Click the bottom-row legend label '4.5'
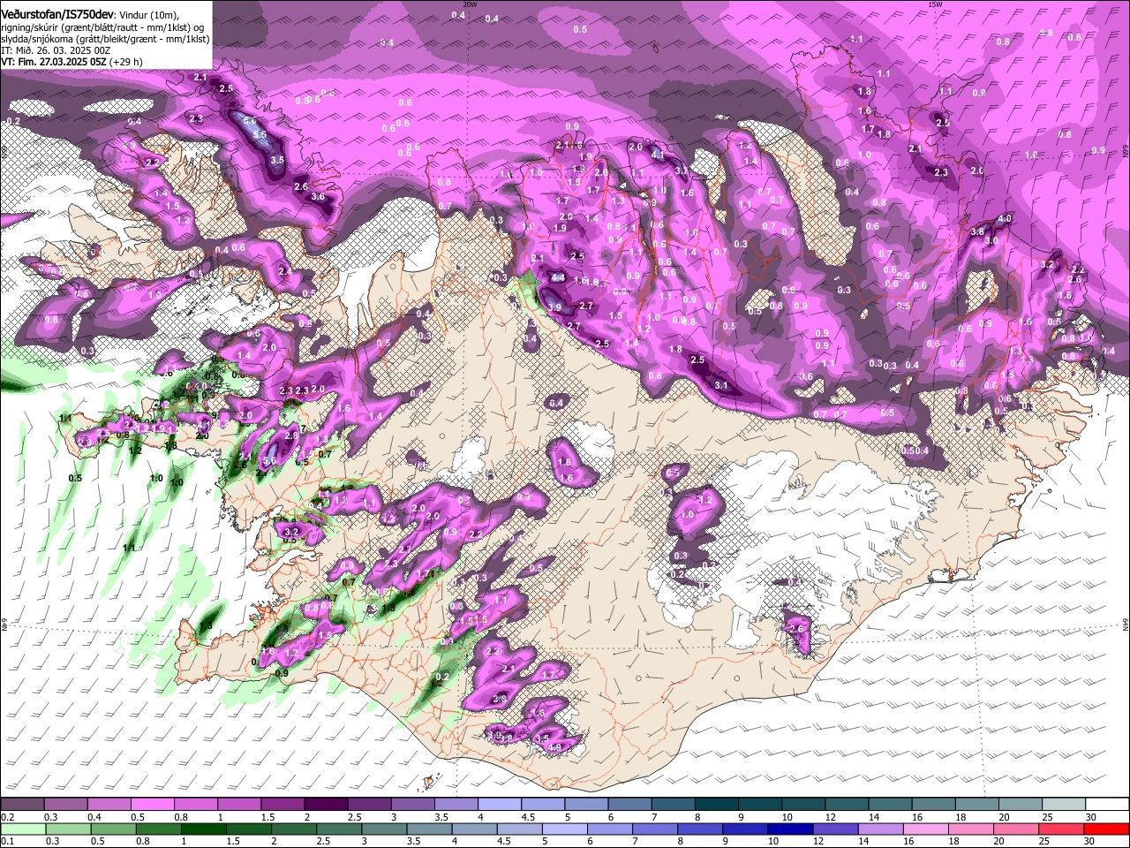 504,842
